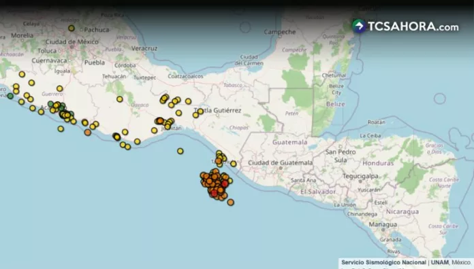Click the Estelí label
This screenshot has width=474, height=269.
click(x=381, y=202)
